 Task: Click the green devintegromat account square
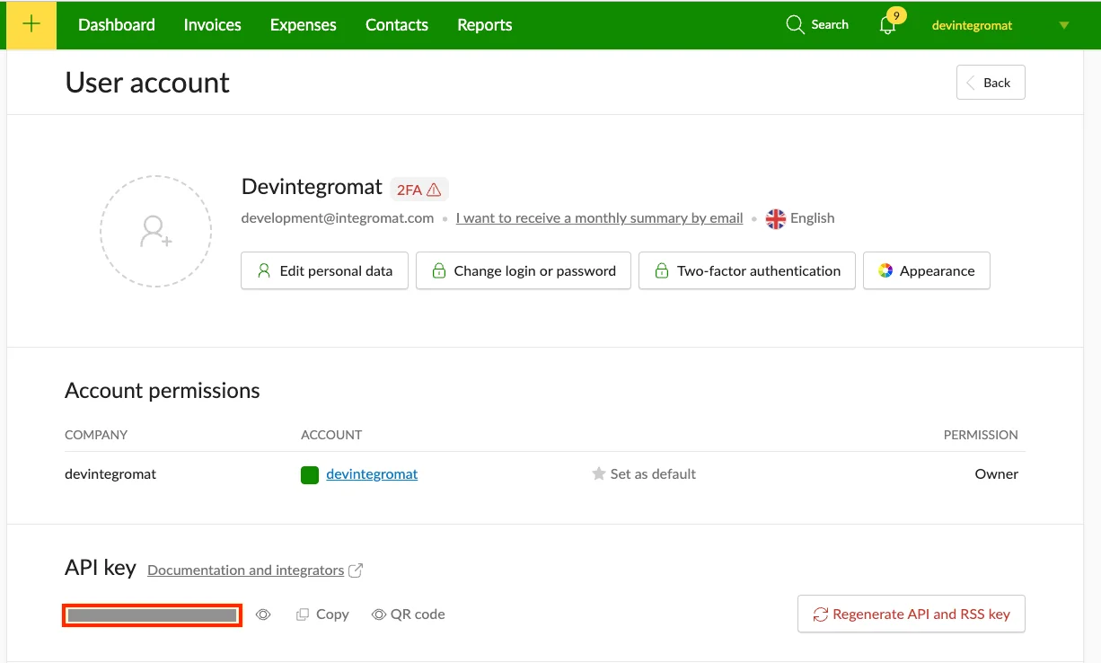click(310, 474)
